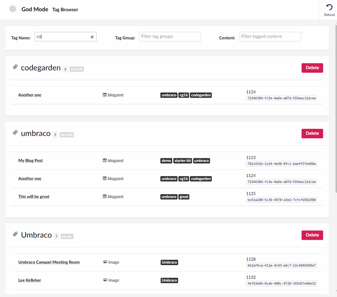The image size is (337, 297).
Task: Click the God Mode atom icon
Action: pyautogui.click(x=13, y=9)
